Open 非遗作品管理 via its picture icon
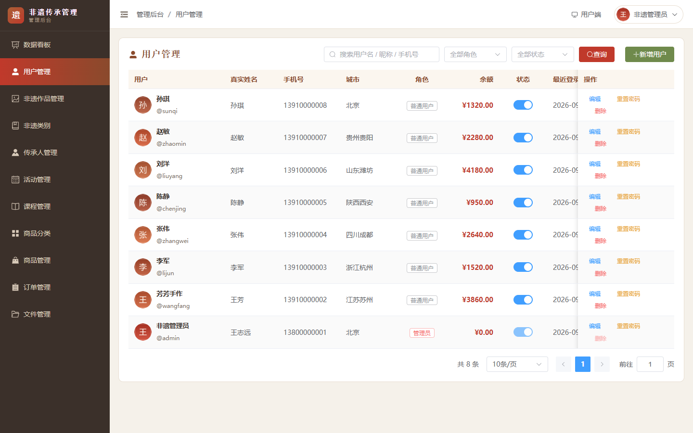The height and width of the screenshot is (433, 693). point(15,99)
